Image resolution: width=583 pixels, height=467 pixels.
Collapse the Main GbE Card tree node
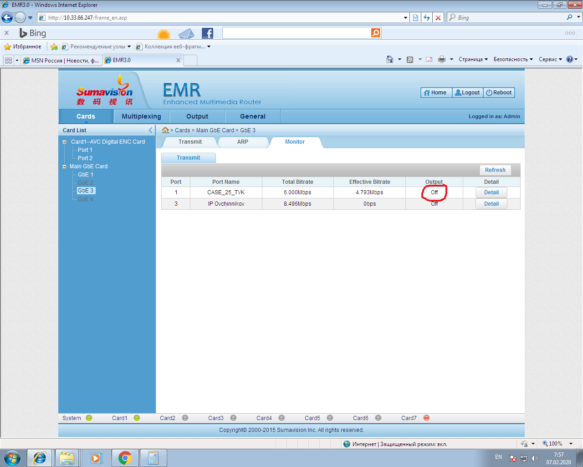65,166
